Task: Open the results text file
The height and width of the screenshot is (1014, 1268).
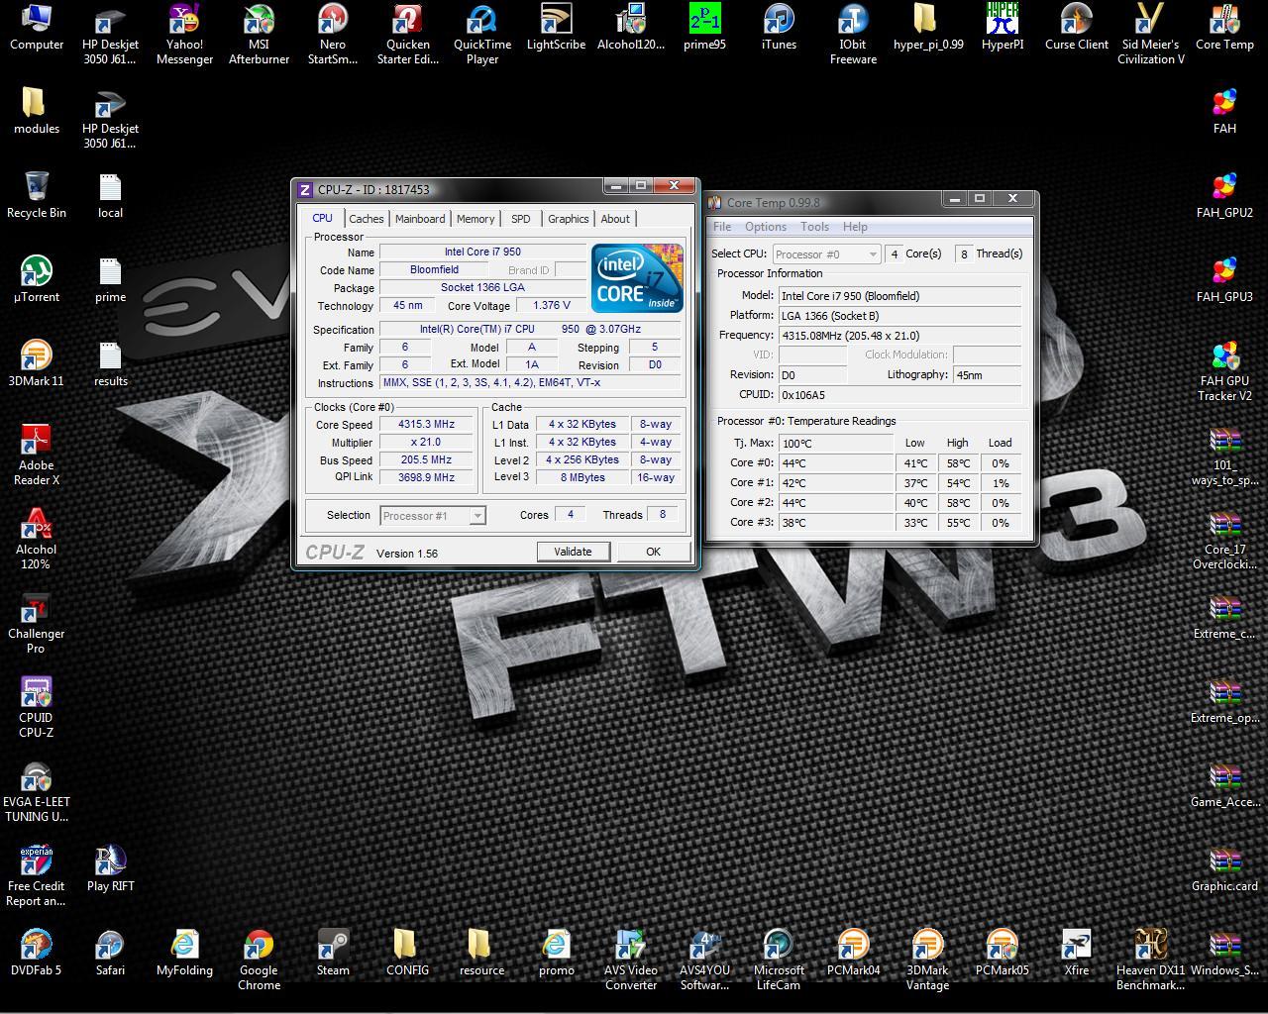Action: pyautogui.click(x=110, y=363)
